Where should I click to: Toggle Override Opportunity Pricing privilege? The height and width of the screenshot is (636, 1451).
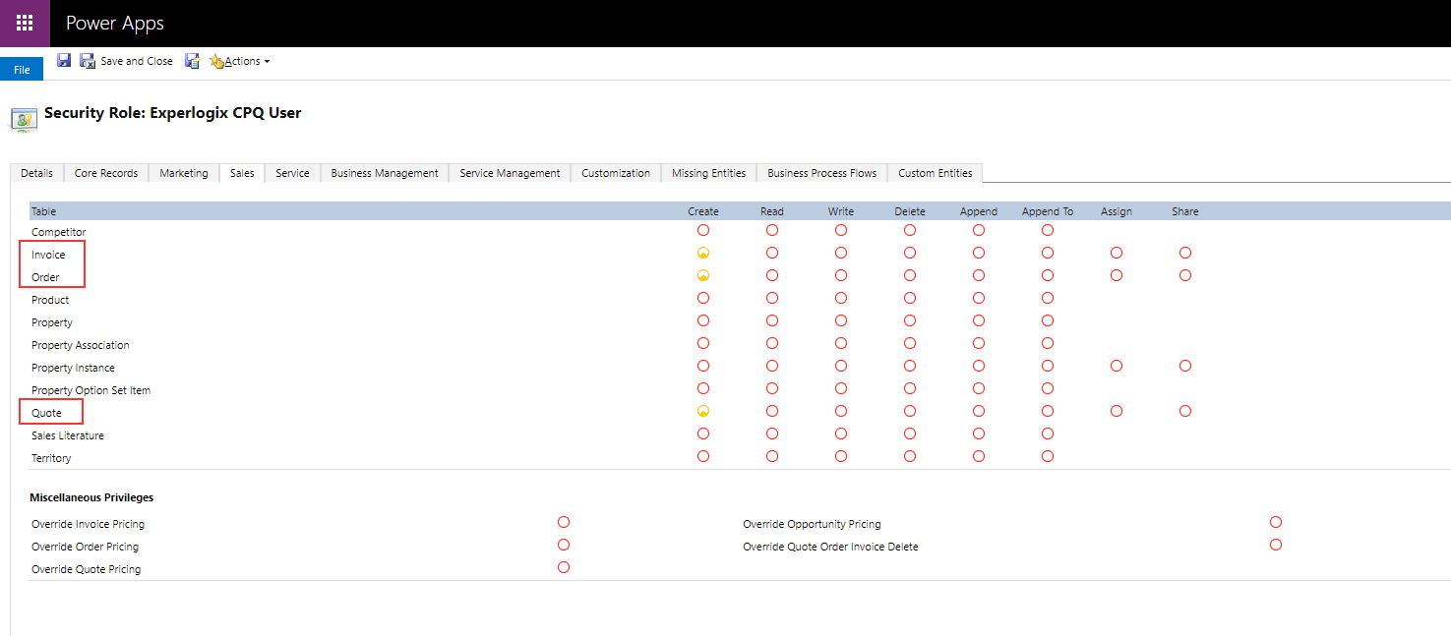[1276, 522]
